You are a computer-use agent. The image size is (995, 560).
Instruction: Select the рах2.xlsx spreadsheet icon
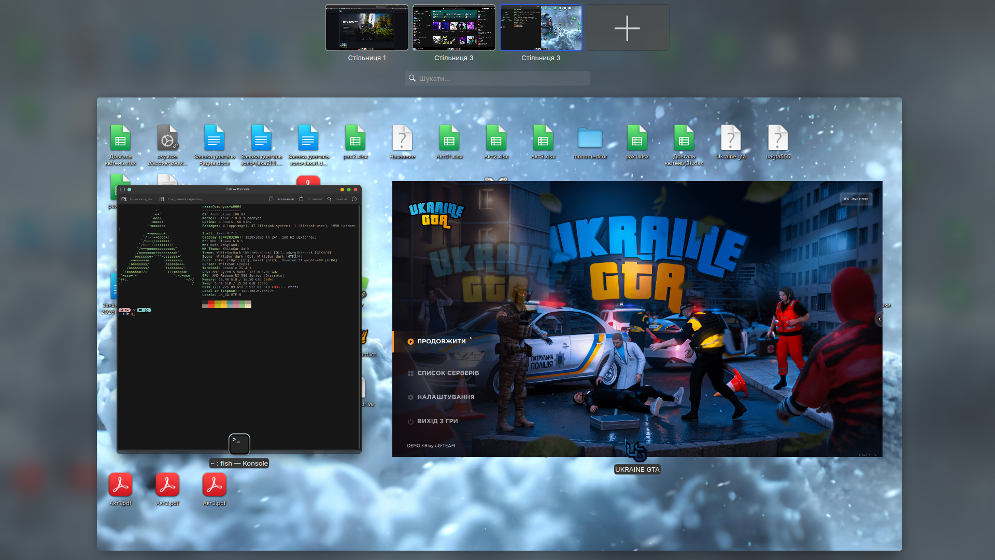coord(355,138)
